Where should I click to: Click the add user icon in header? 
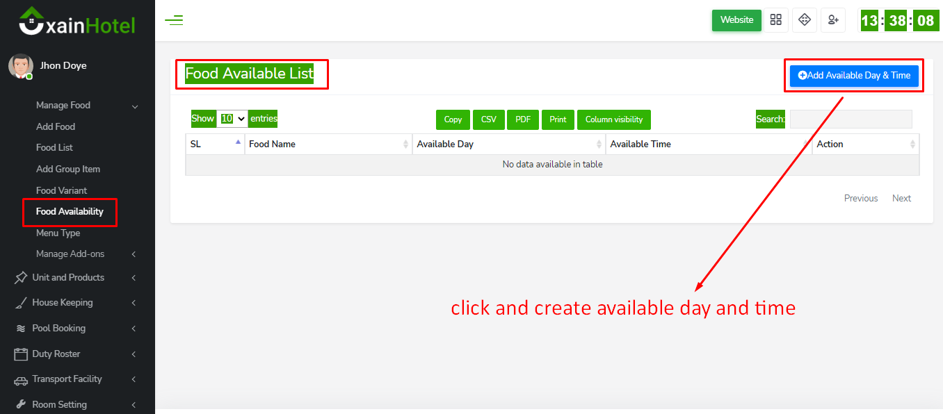pyautogui.click(x=832, y=20)
